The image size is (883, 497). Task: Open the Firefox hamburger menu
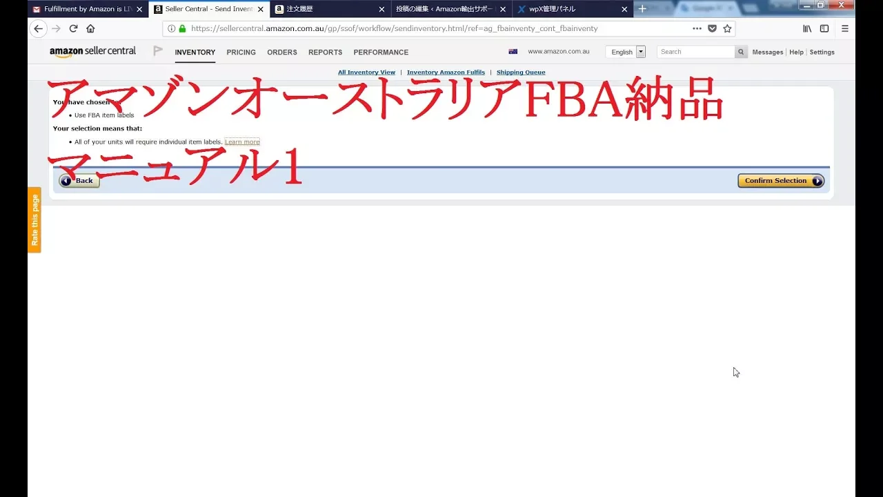point(845,28)
